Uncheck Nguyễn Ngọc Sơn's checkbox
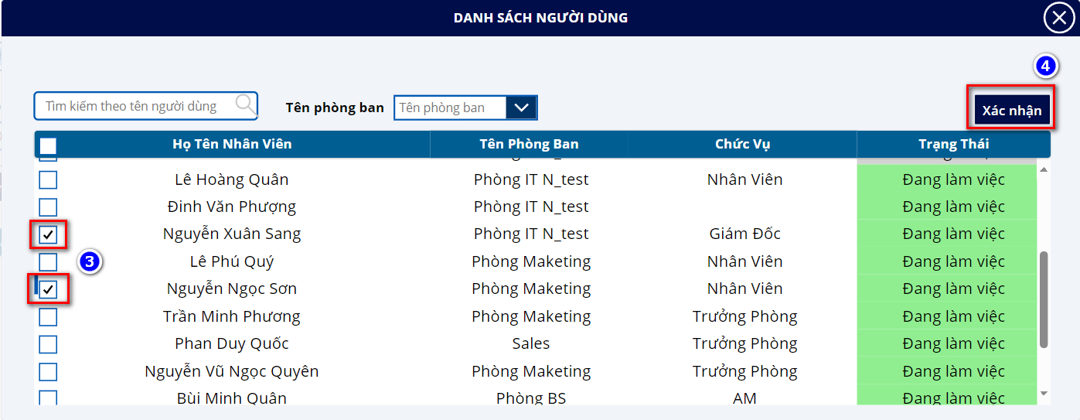This screenshot has width=1080, height=420. [x=49, y=289]
